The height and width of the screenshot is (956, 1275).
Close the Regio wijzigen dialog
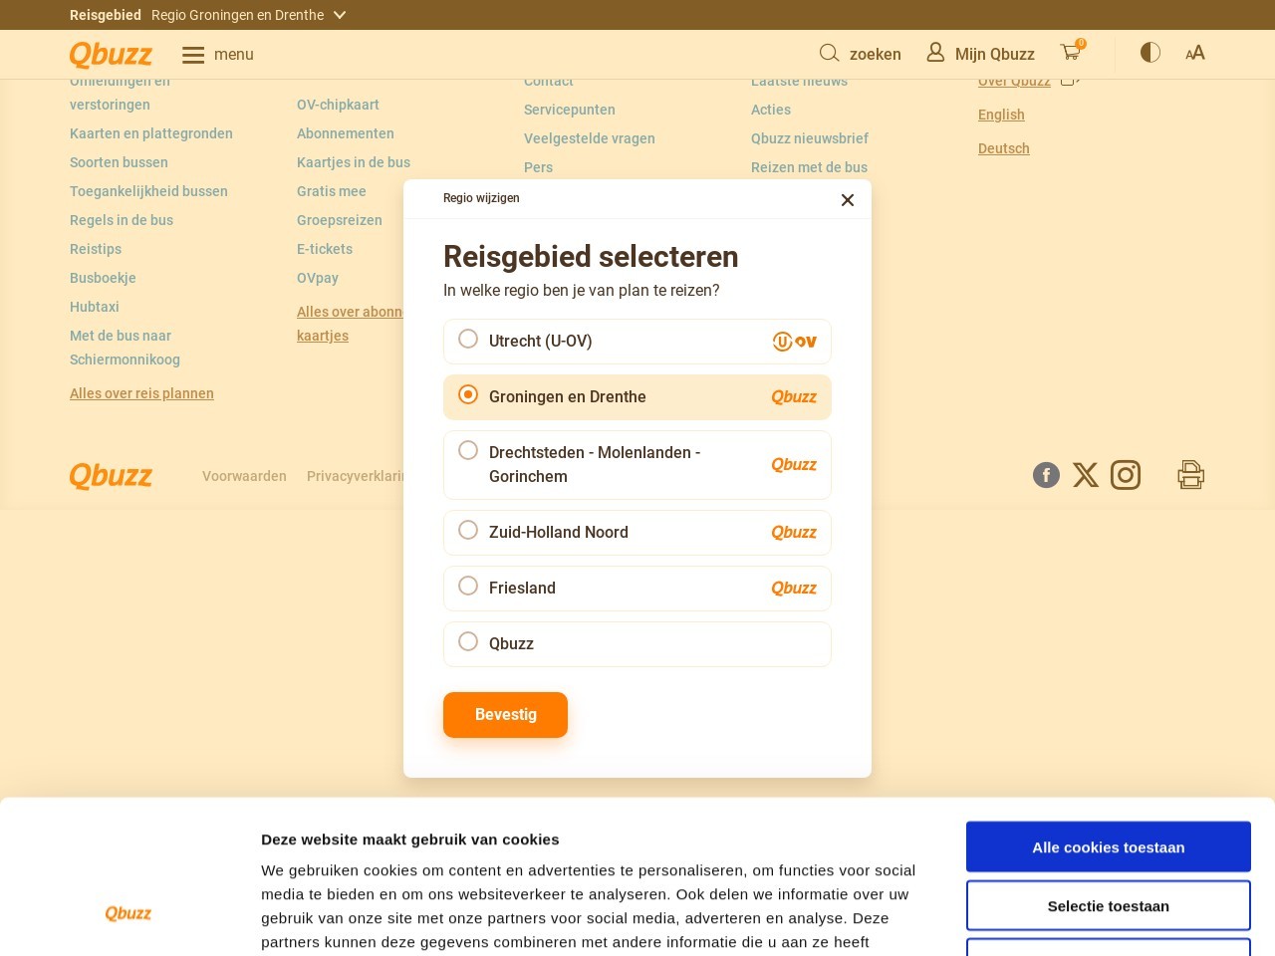click(848, 200)
